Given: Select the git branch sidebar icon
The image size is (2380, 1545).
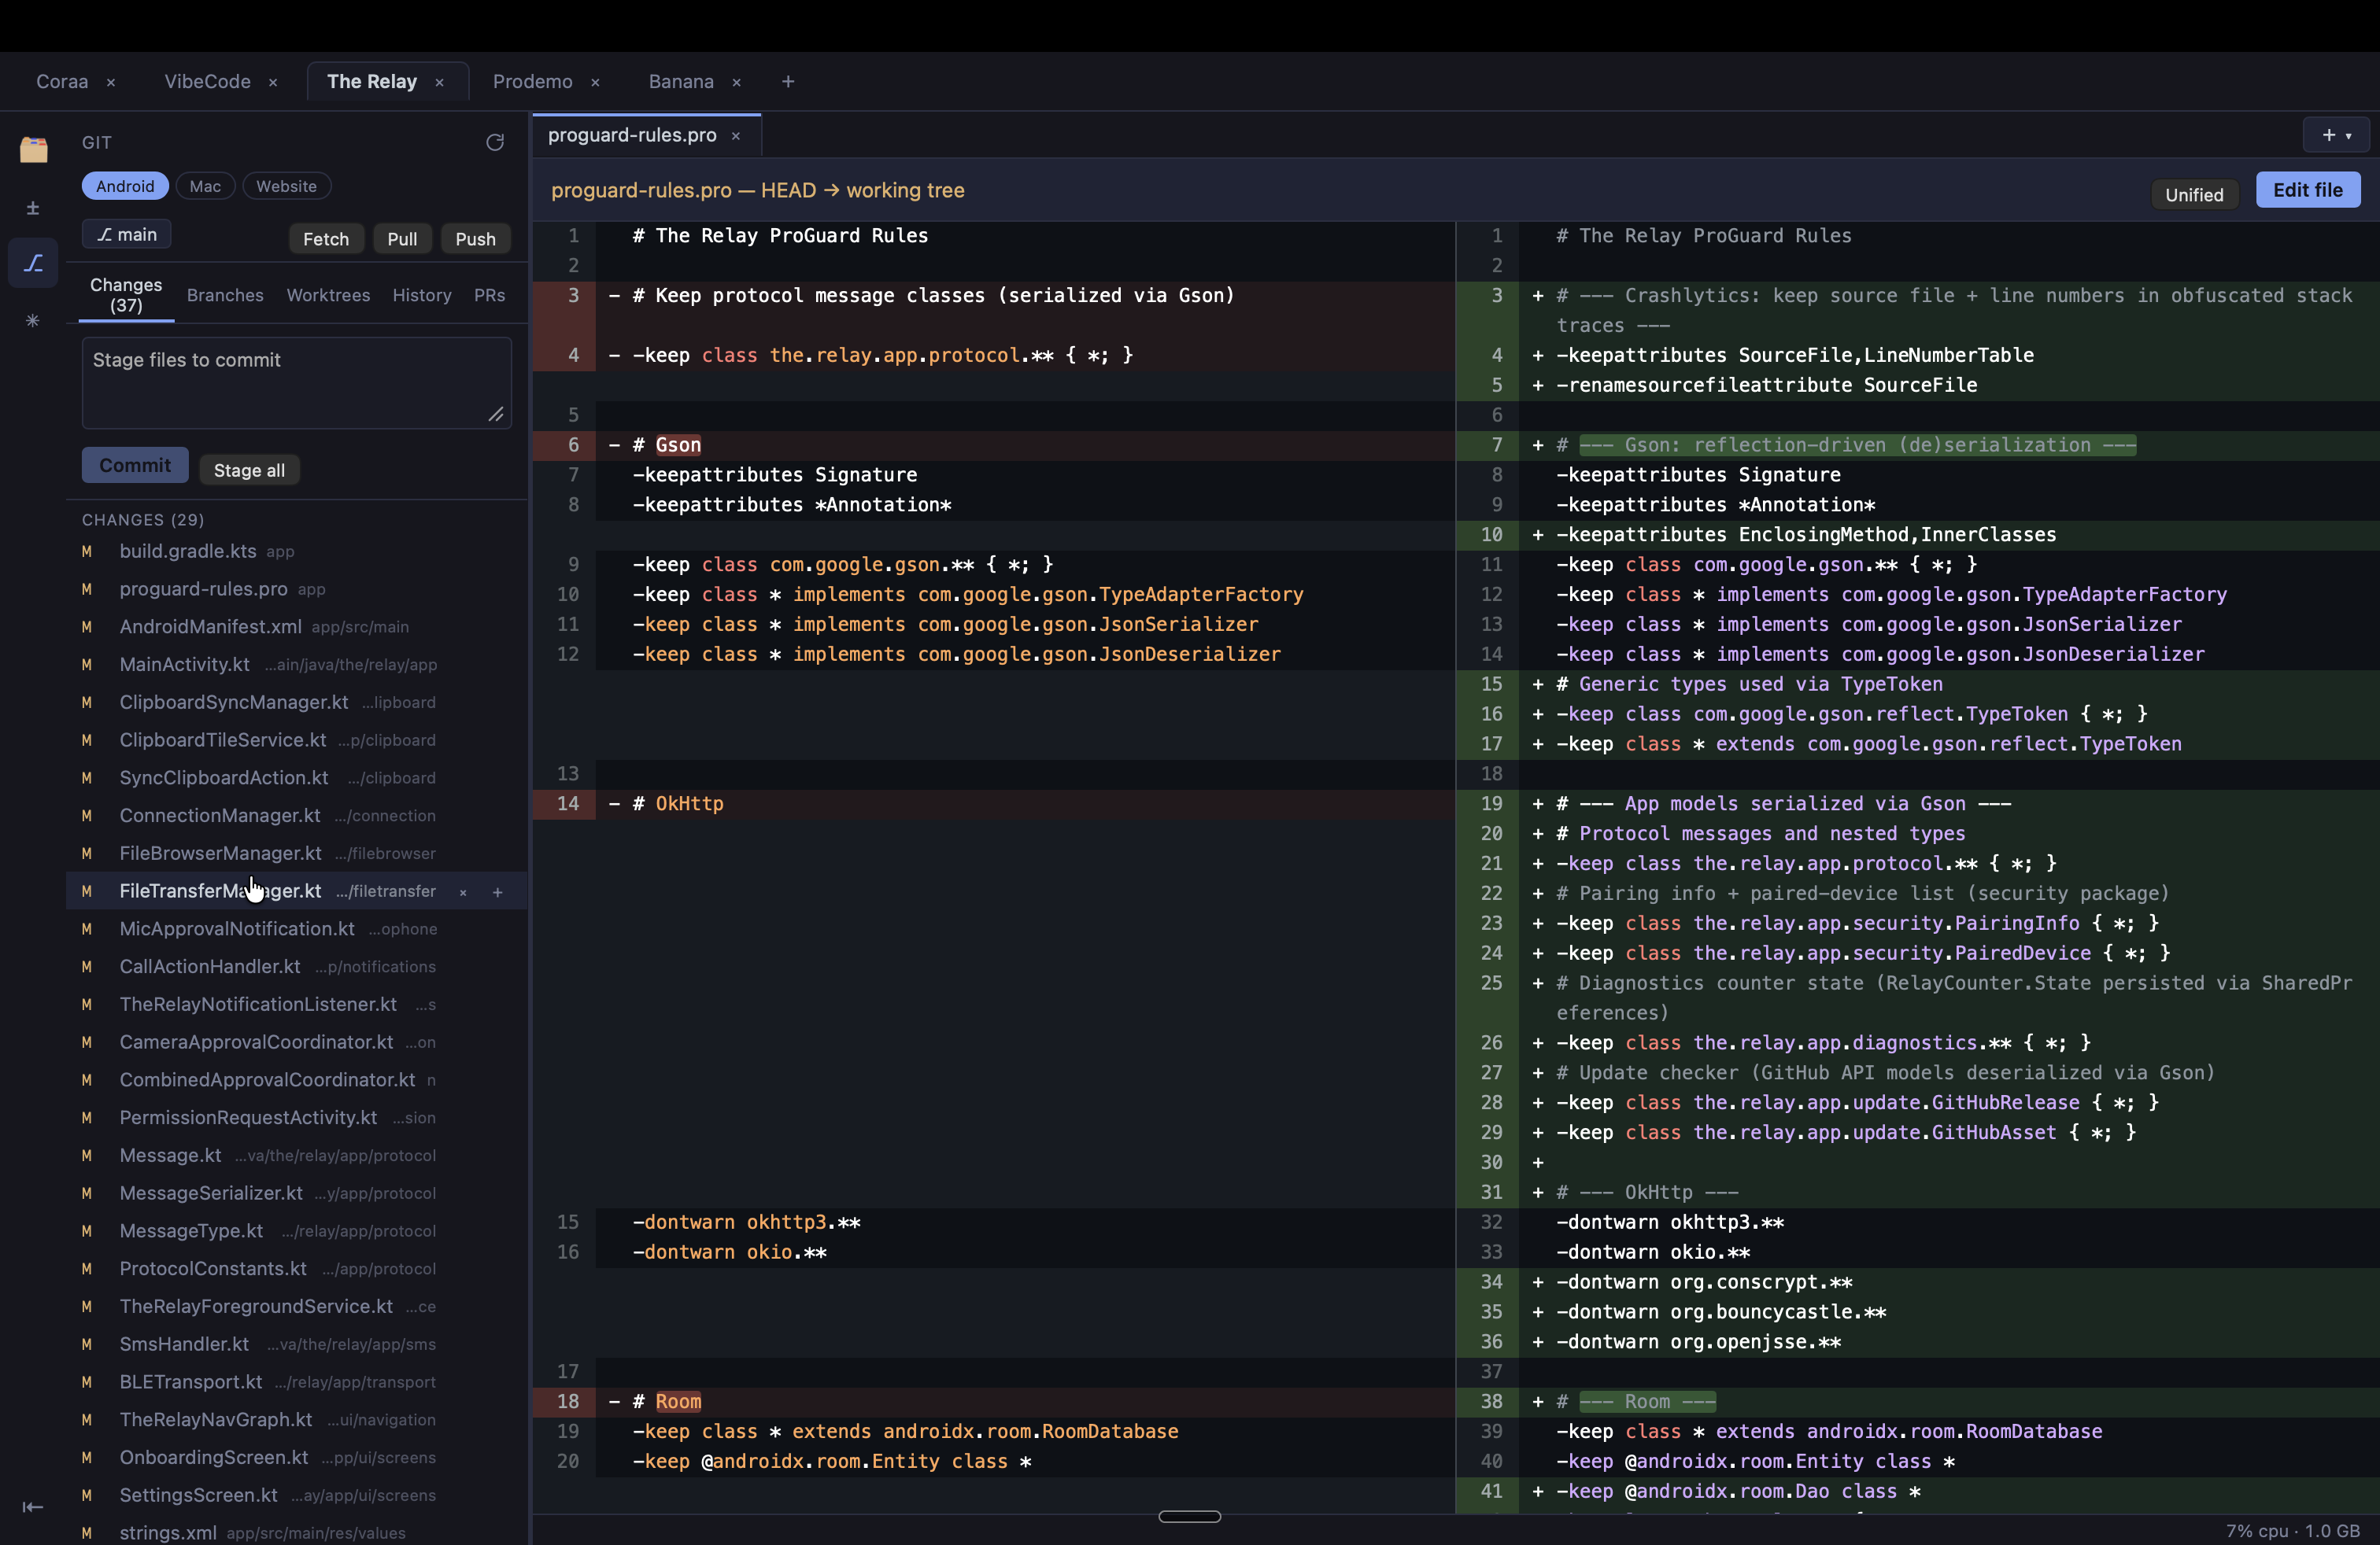Looking at the screenshot, I should click(33, 263).
